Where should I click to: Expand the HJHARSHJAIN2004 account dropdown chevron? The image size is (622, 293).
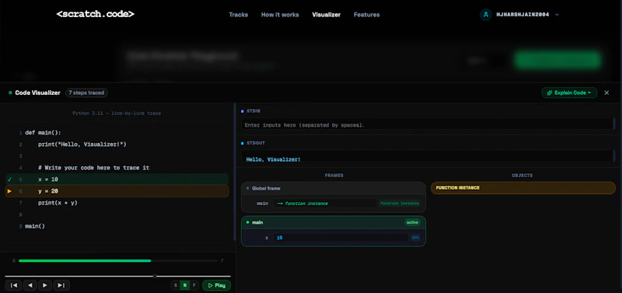pos(557,15)
